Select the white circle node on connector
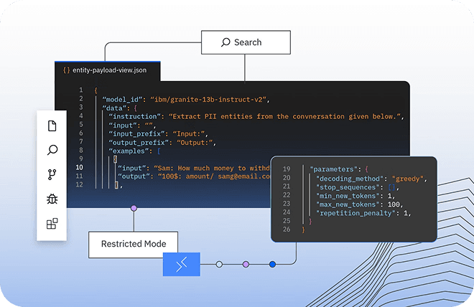The width and height of the screenshot is (474, 307). (219, 265)
